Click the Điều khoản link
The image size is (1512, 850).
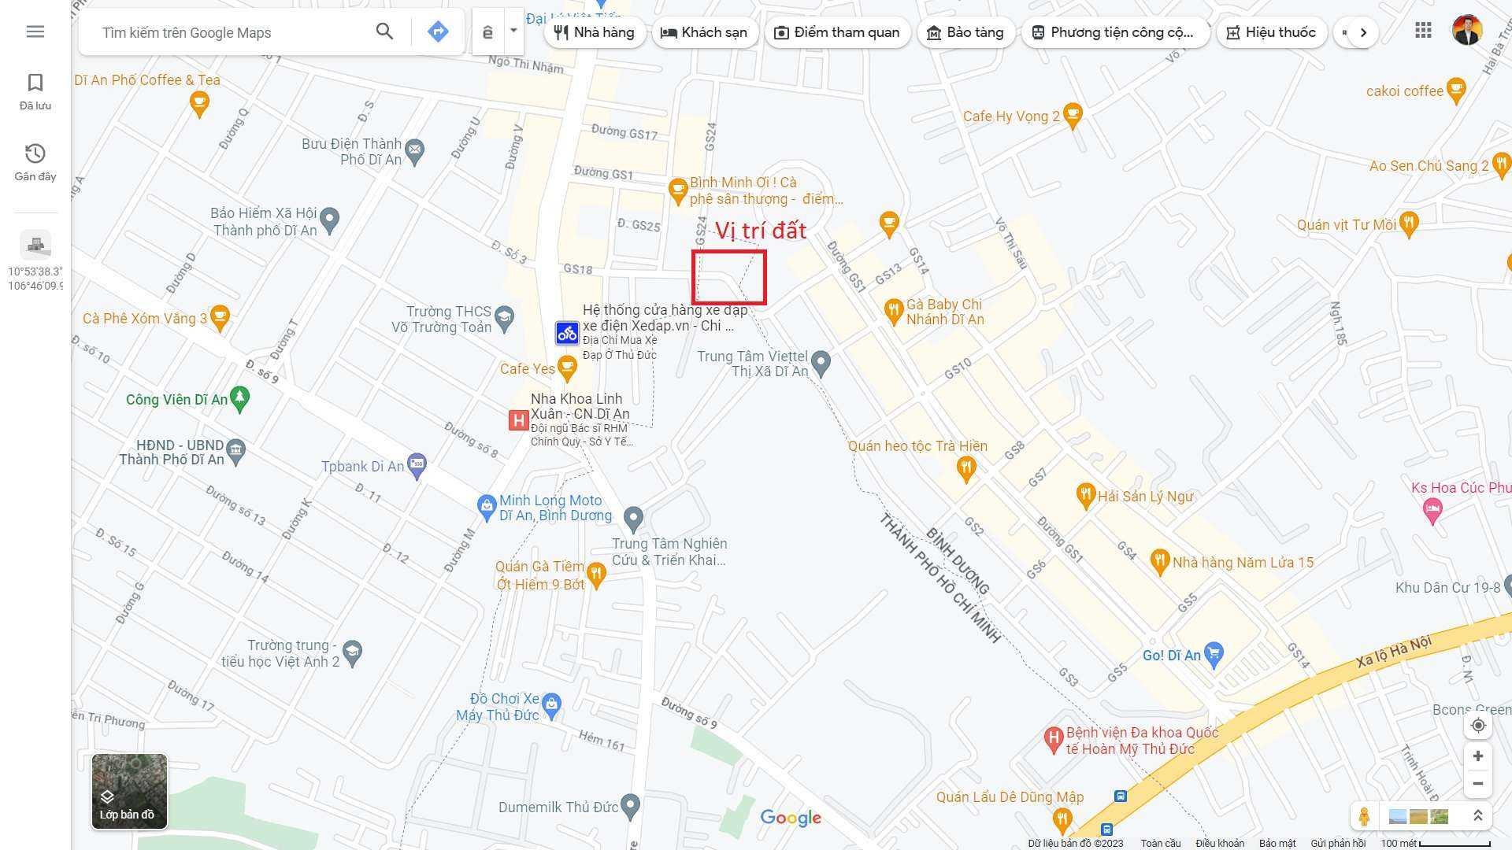pyautogui.click(x=1220, y=843)
